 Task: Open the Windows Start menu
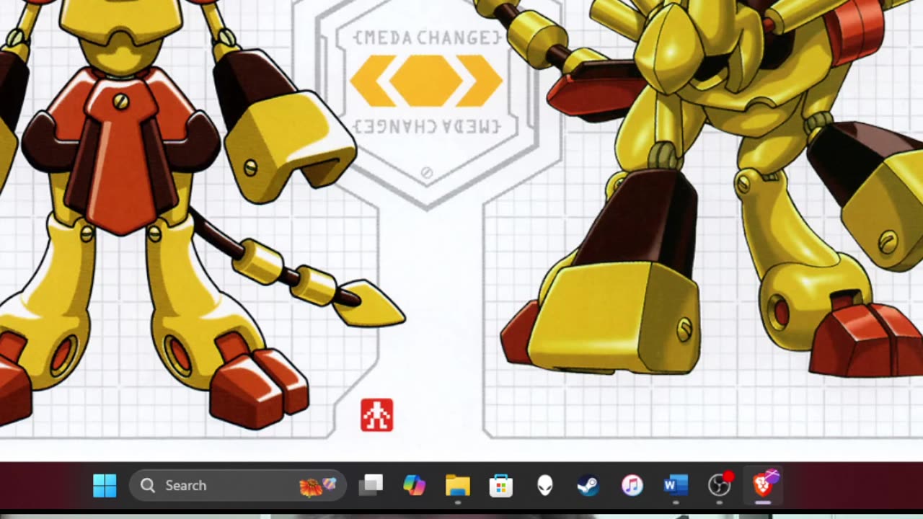coord(105,486)
